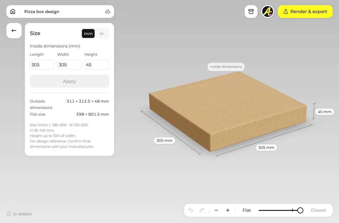
Task: Zoom out with minus icon
Action: pyautogui.click(x=216, y=210)
